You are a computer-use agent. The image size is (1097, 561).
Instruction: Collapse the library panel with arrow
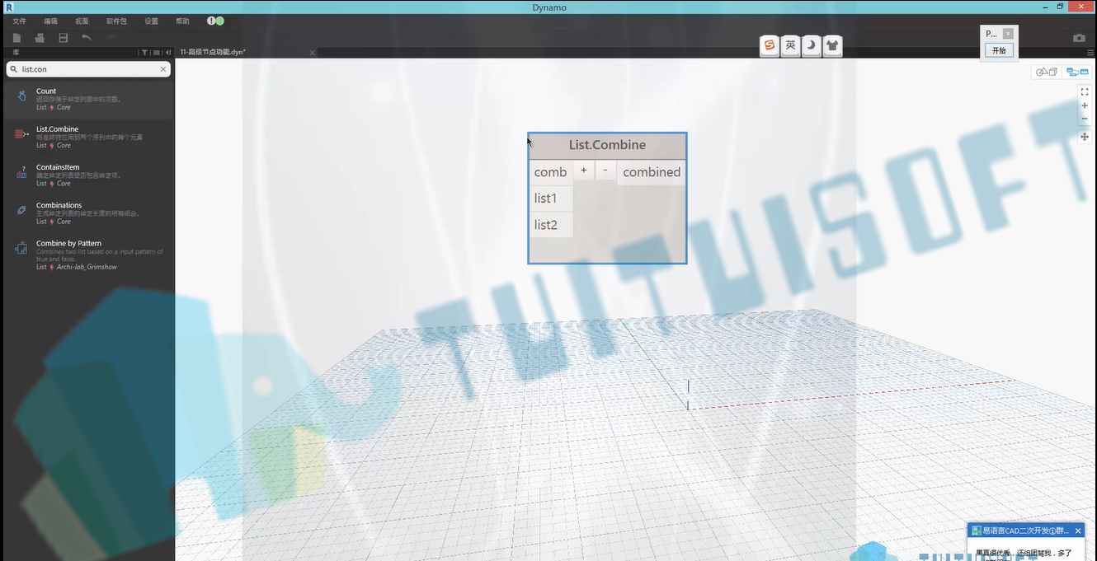pos(168,53)
